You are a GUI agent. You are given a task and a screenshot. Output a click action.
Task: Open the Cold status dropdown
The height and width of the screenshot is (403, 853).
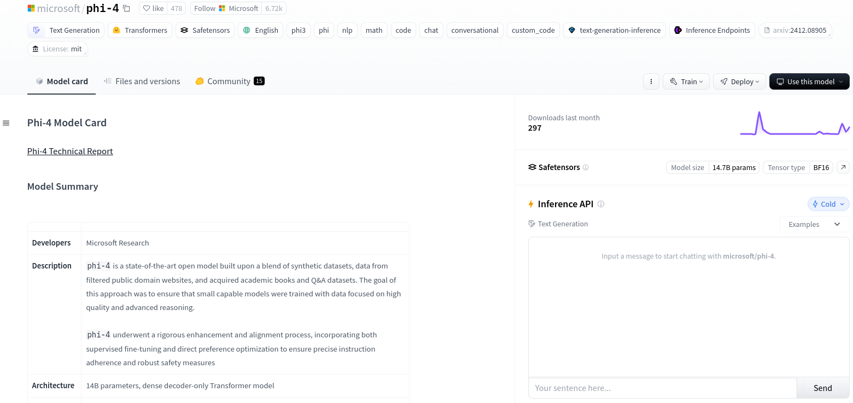(x=828, y=204)
